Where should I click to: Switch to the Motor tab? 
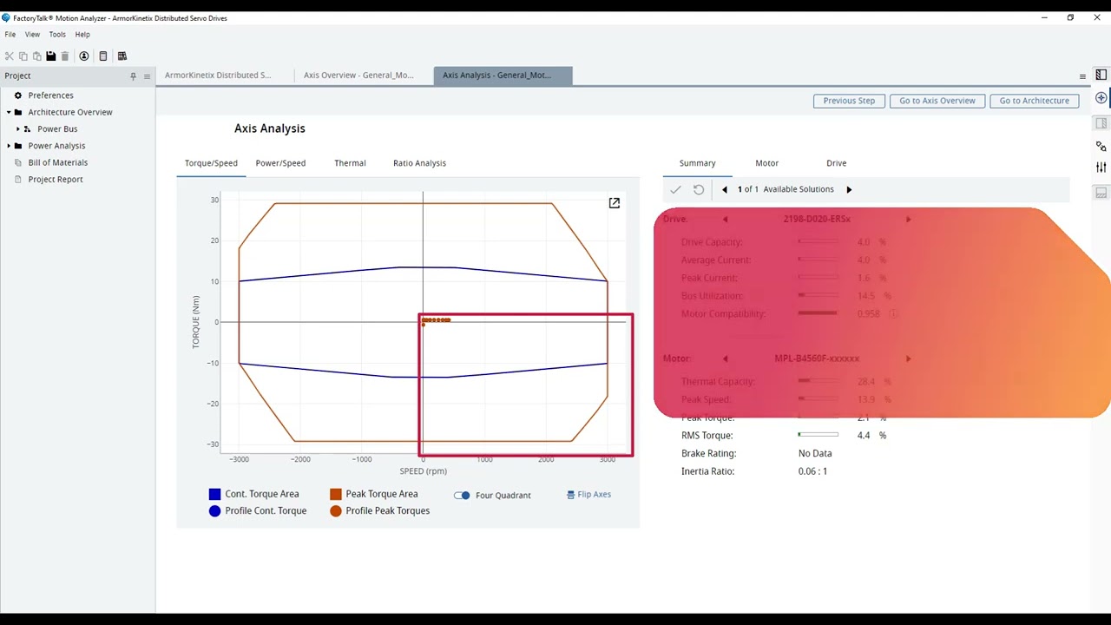766,163
